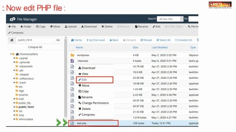Select the wordpress folder row
Viewport: 236px width, 132px height.
click(x=134, y=55)
